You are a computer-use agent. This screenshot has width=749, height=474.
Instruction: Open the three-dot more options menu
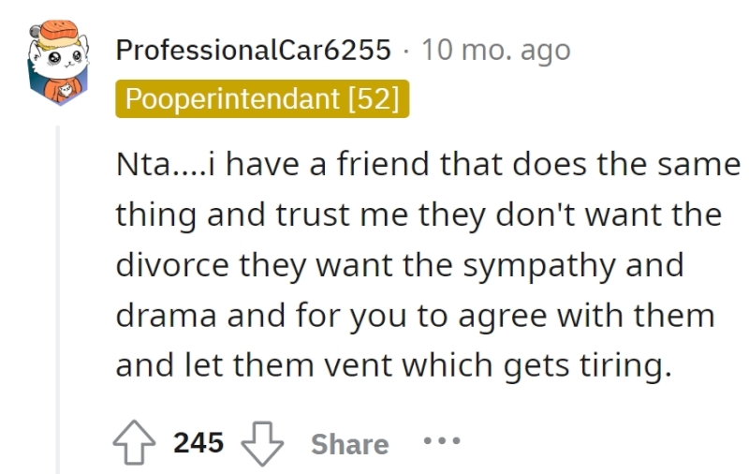pyautogui.click(x=442, y=440)
